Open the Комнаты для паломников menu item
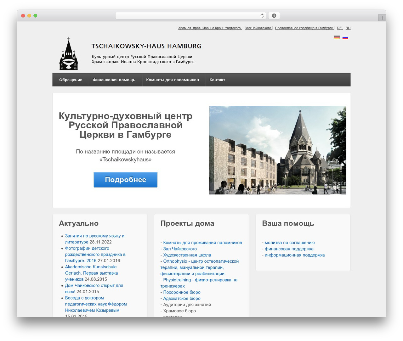 pos(173,80)
